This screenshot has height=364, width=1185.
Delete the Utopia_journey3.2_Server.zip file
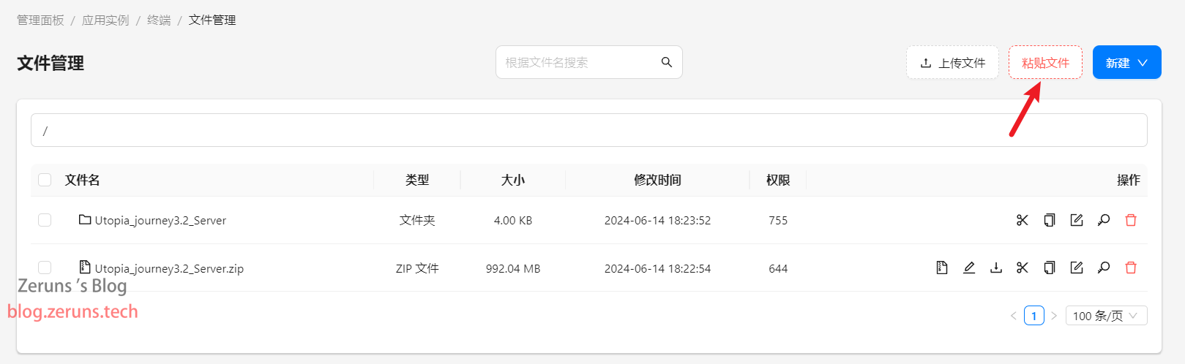click(1131, 268)
